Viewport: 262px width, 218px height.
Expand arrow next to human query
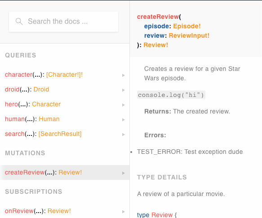[123, 120]
